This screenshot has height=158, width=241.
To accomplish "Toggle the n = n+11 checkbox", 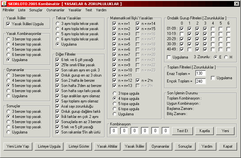I will coord(114,75).
